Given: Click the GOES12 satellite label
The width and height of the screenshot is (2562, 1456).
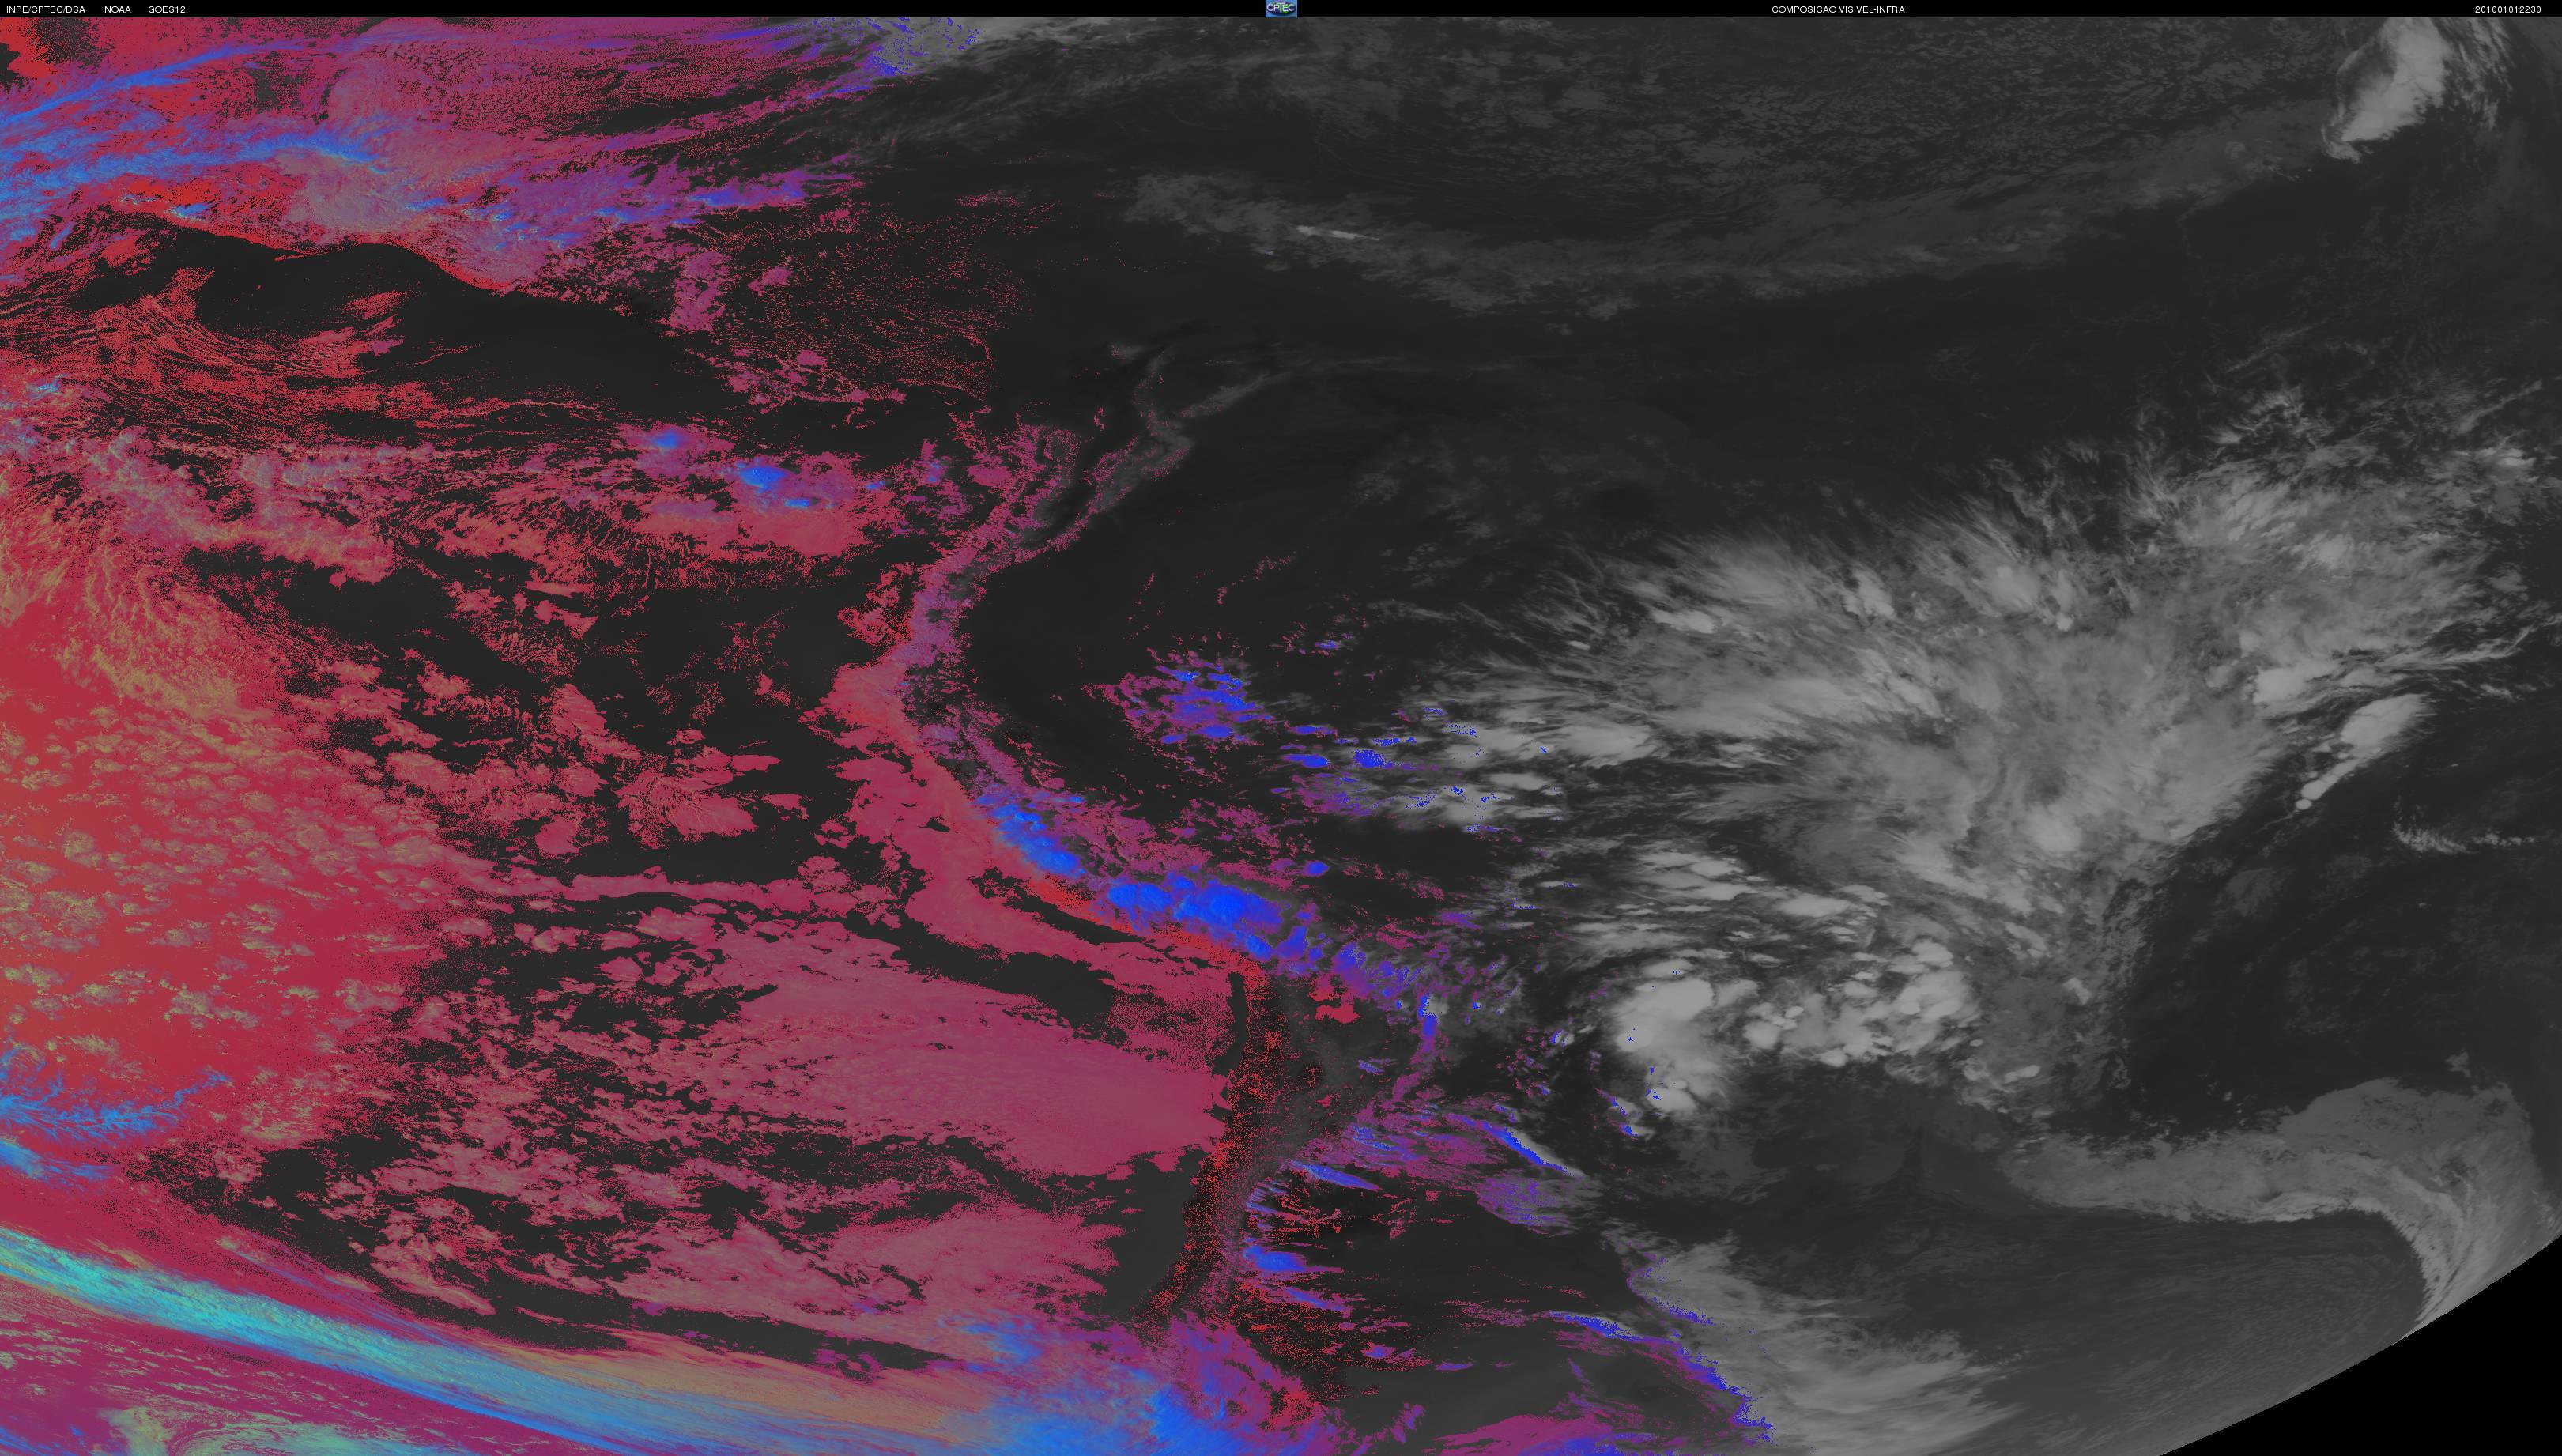Looking at the screenshot, I should (x=167, y=9).
